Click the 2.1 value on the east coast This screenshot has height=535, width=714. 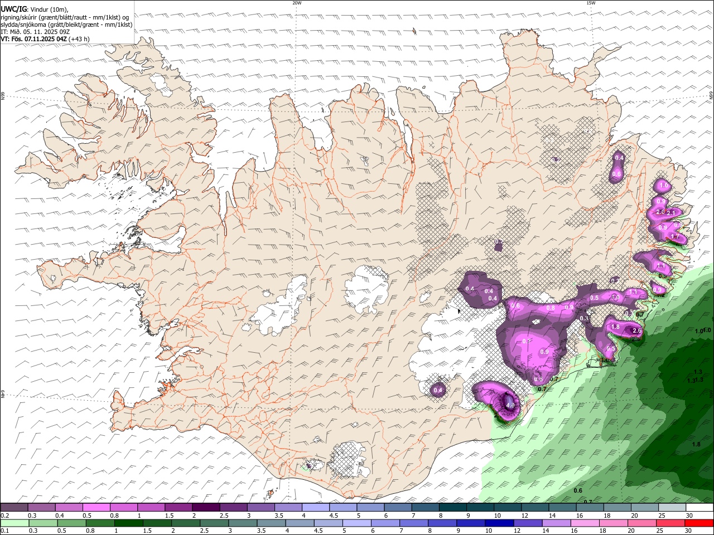(671, 213)
